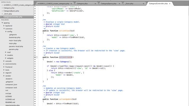Expand the environments folder
The width and height of the screenshot is (189, 106).
pyautogui.click(x=4, y=64)
